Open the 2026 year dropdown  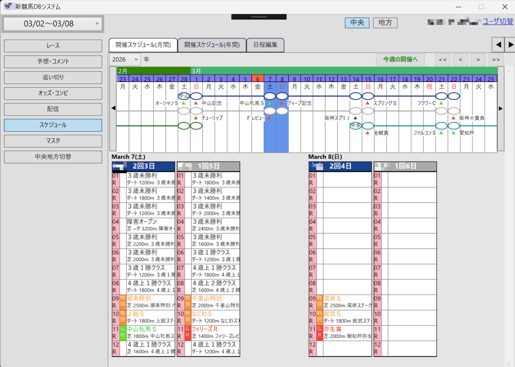(125, 59)
